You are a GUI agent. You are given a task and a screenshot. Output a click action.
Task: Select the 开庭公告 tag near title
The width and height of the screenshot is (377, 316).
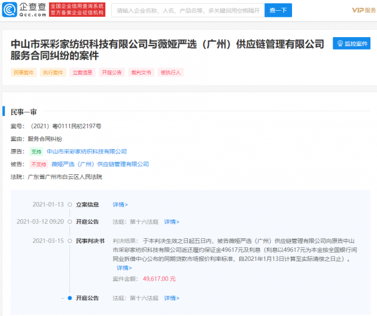[112, 72]
